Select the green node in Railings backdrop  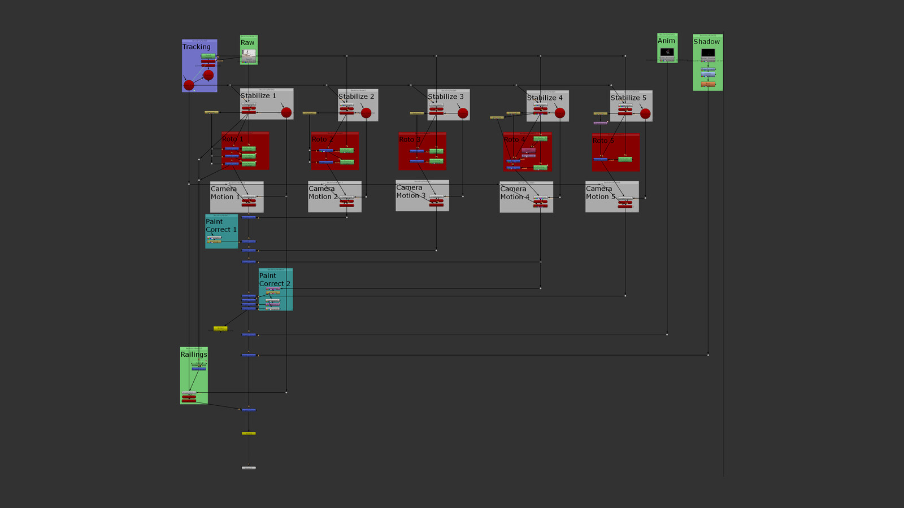coord(199,364)
